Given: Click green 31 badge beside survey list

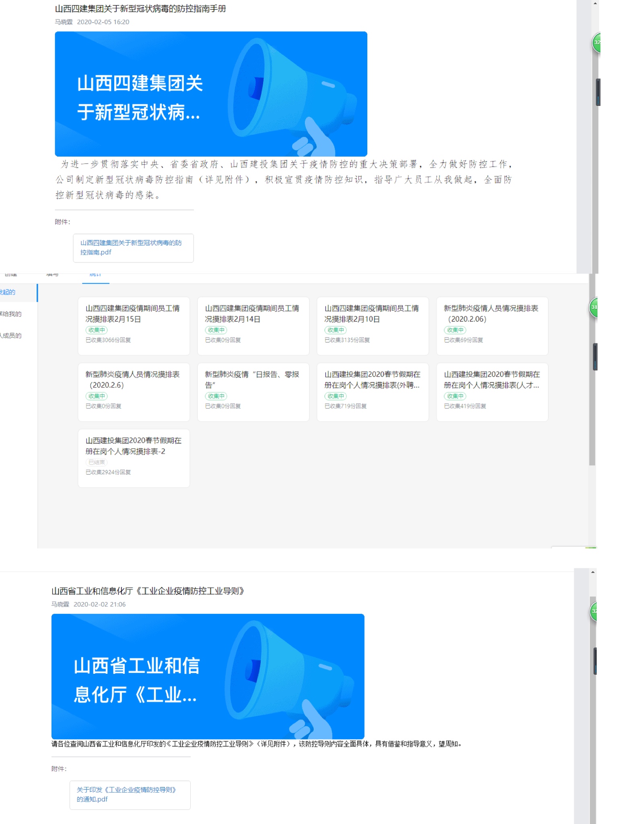Looking at the screenshot, I should pos(593,307).
